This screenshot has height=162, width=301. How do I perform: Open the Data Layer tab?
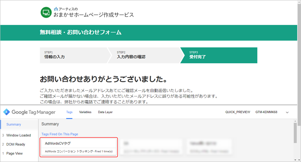click(x=105, y=112)
